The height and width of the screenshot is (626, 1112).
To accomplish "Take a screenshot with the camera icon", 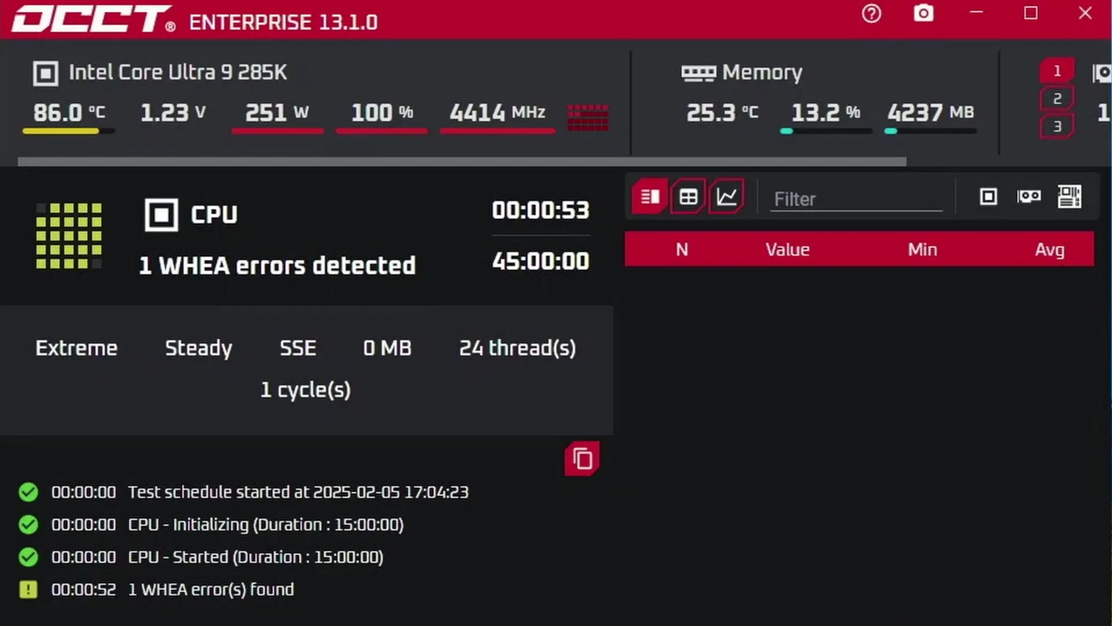I will [x=923, y=13].
